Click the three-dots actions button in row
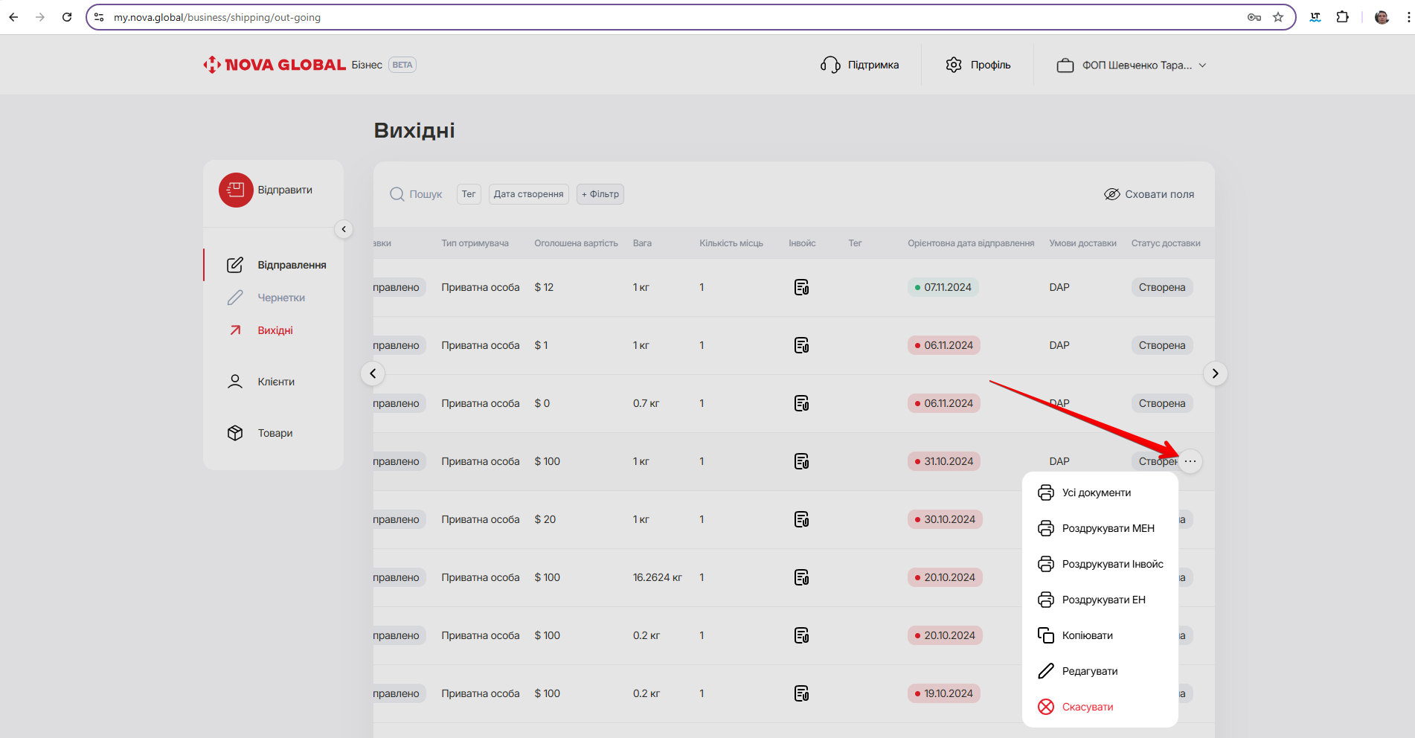The image size is (1415, 738). pos(1190,462)
